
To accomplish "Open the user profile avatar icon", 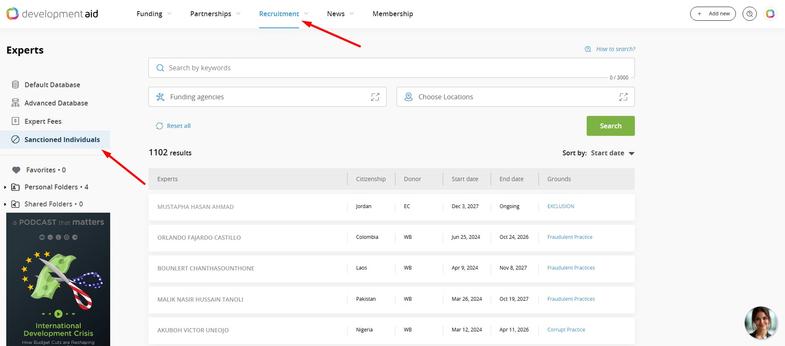I will 770,14.
